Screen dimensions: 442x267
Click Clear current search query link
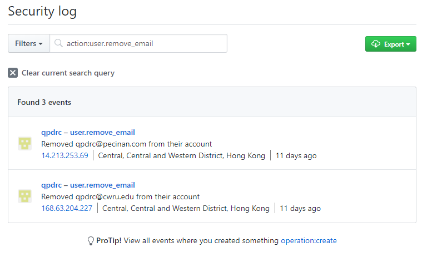point(68,73)
